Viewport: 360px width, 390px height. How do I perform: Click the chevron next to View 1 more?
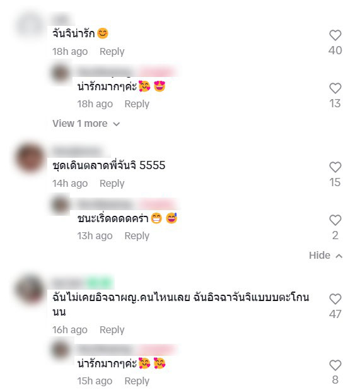click(x=116, y=124)
